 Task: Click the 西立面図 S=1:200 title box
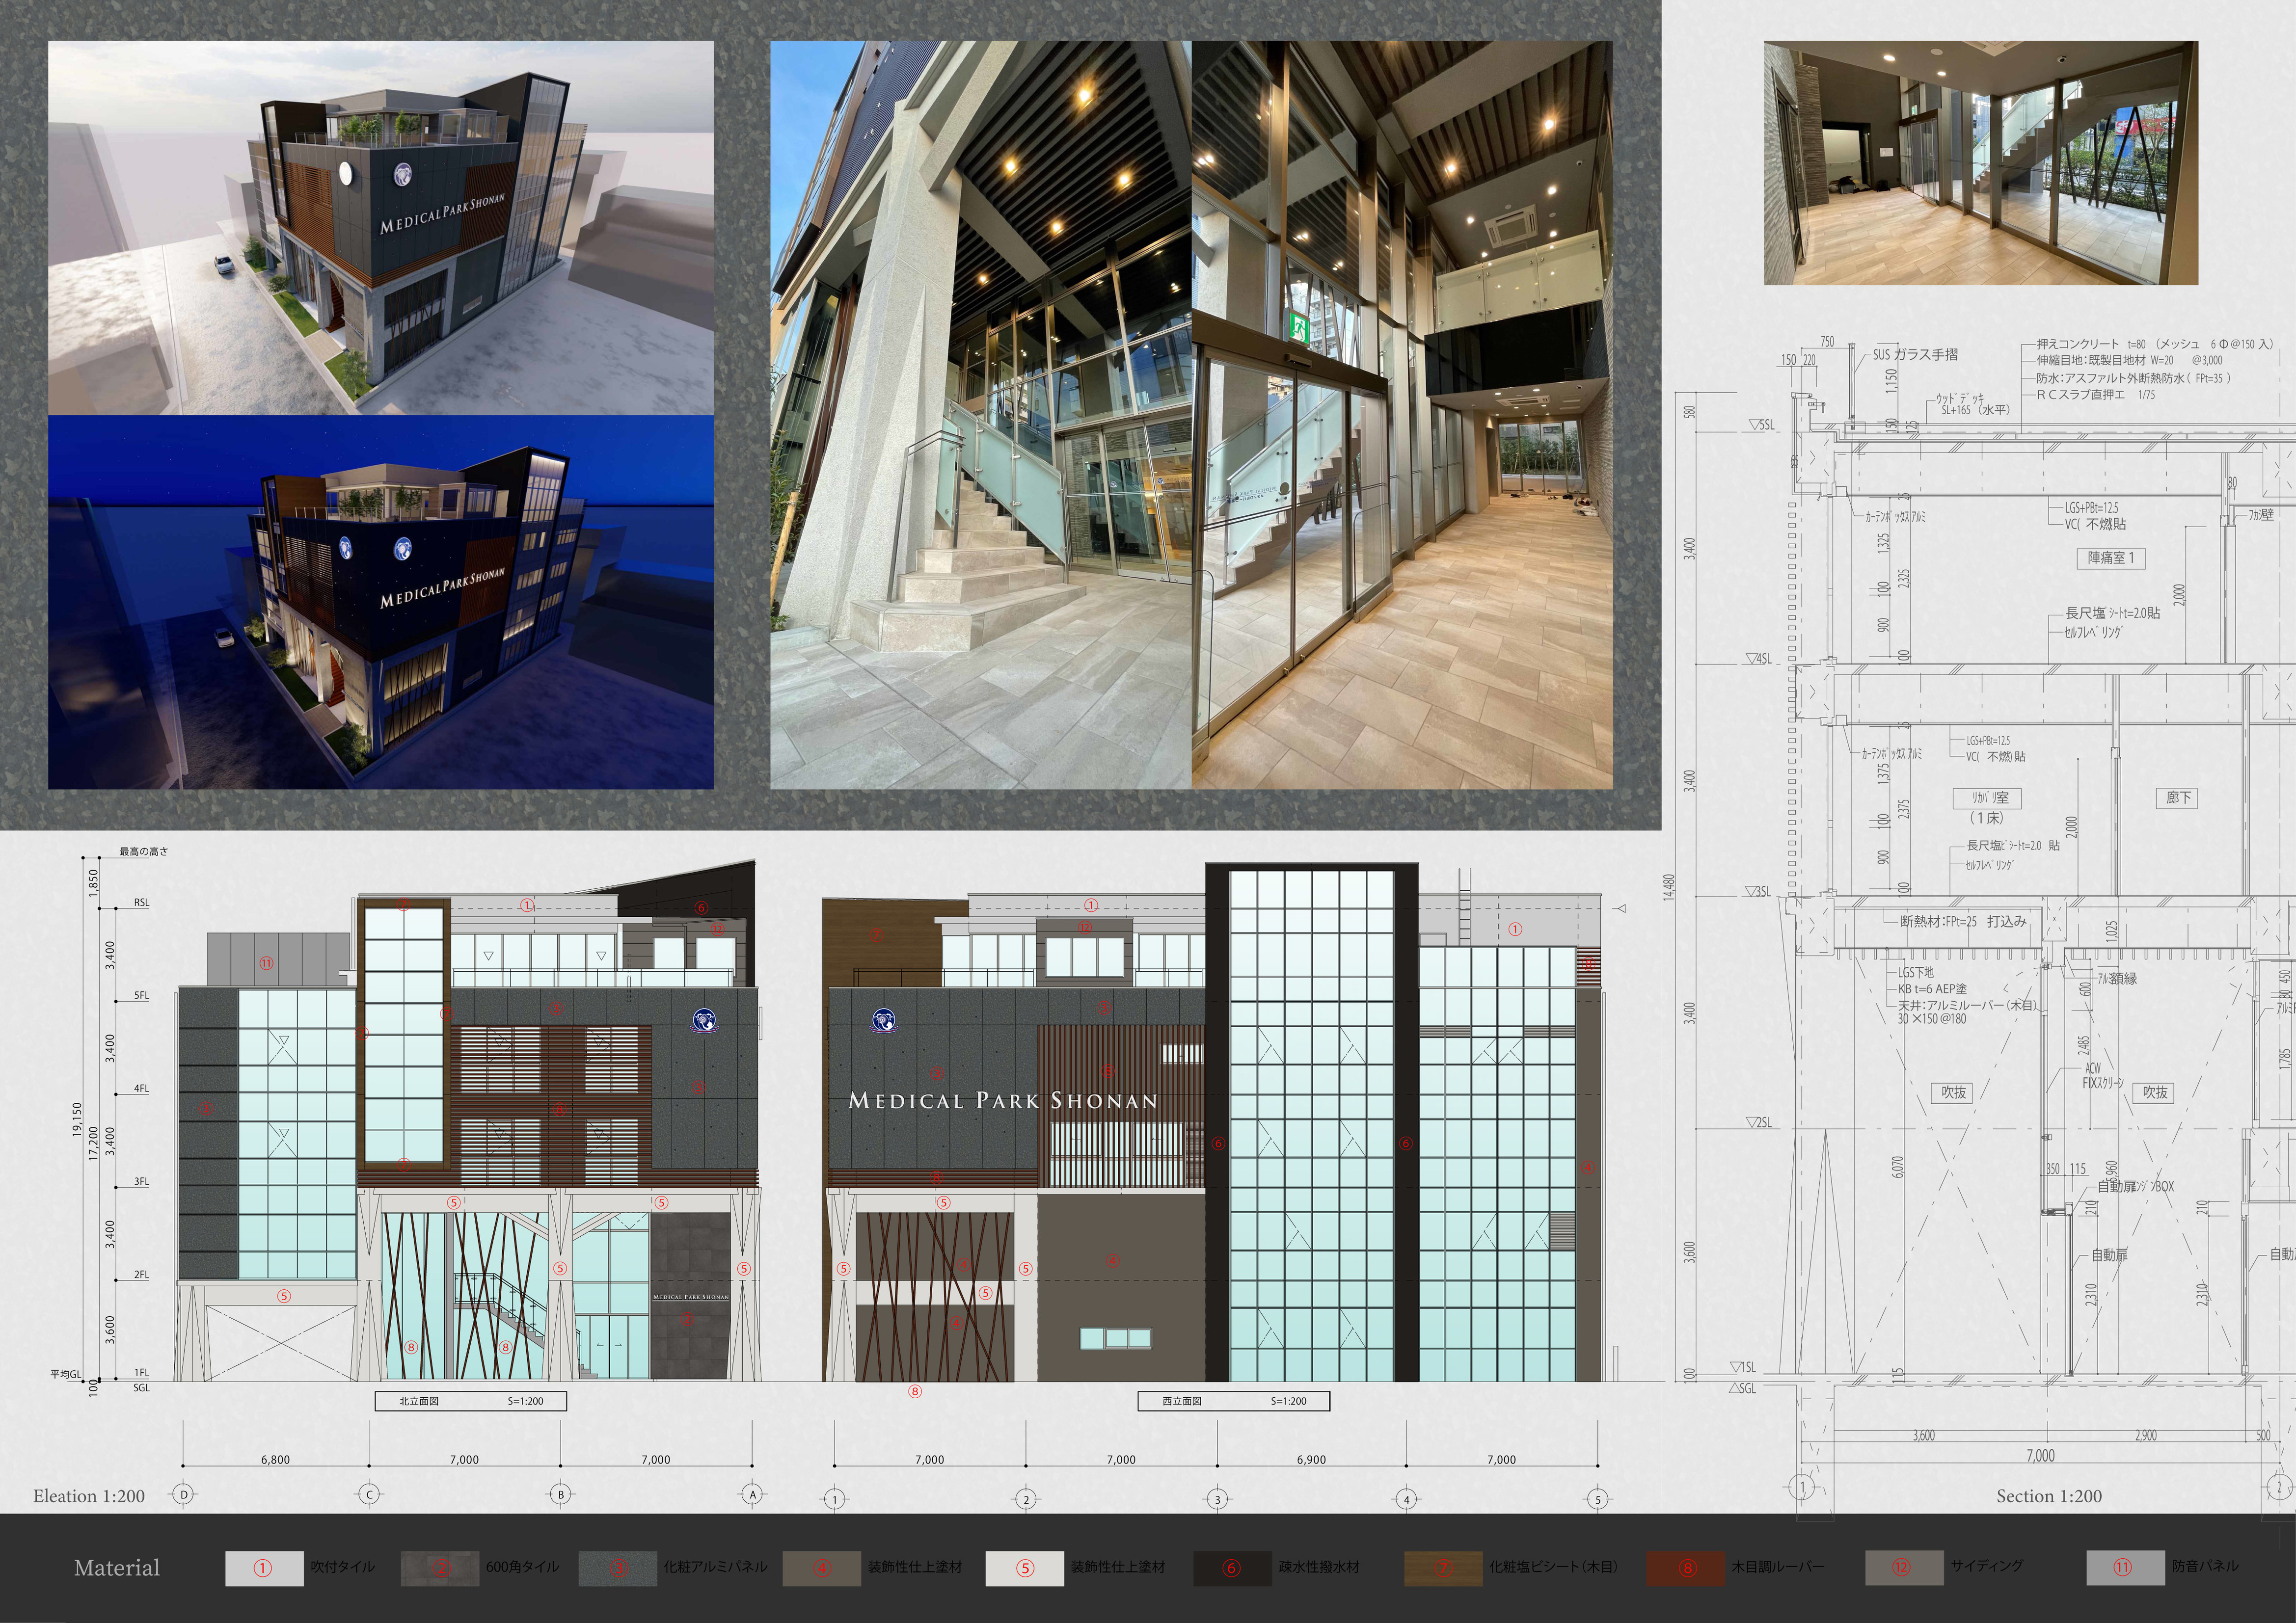tap(1234, 1401)
